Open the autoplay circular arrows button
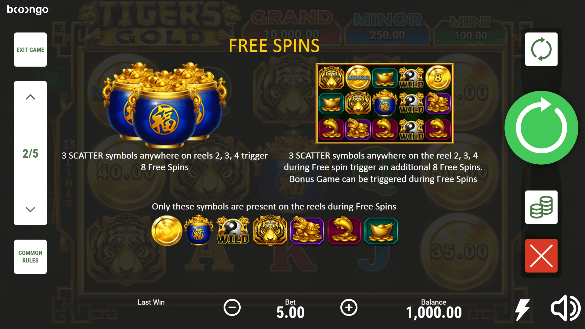The height and width of the screenshot is (329, 585). (x=541, y=49)
